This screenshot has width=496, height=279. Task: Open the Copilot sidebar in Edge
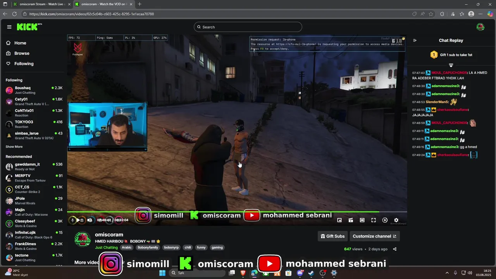click(490, 14)
